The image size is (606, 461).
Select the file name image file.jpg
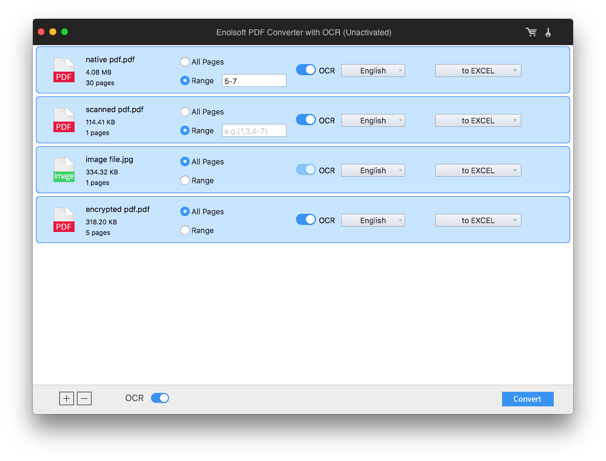tap(109, 160)
